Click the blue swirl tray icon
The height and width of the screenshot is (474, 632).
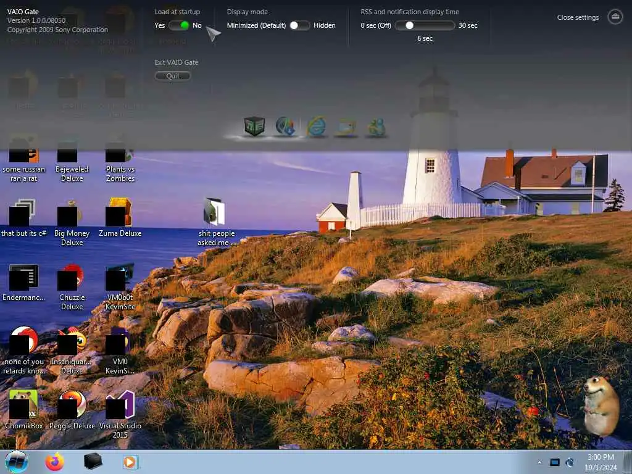570,463
